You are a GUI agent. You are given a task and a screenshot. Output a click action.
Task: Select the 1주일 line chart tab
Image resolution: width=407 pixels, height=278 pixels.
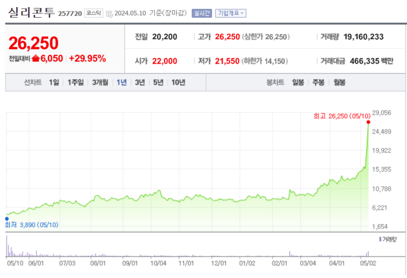pyautogui.click(x=75, y=83)
